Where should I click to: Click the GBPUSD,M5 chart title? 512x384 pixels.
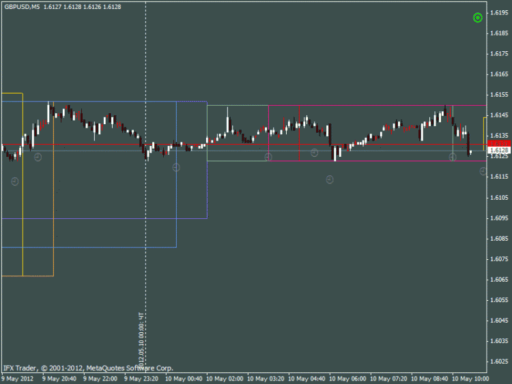pos(21,7)
